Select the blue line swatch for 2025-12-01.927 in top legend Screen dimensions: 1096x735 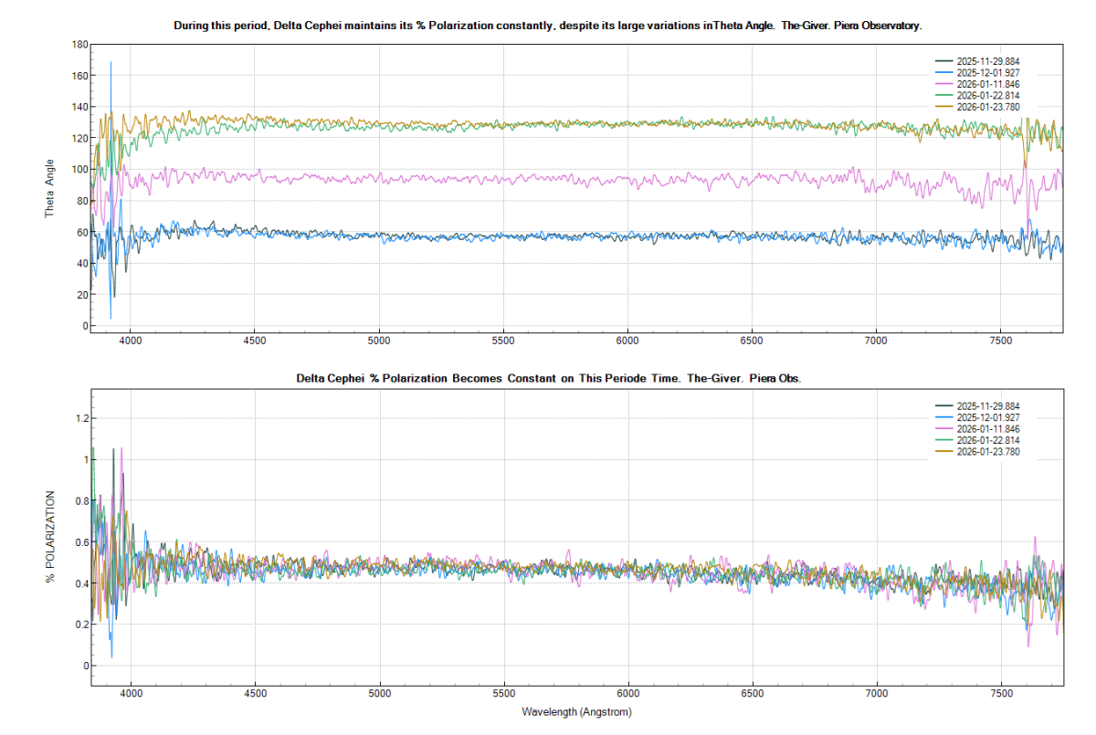click(x=945, y=72)
